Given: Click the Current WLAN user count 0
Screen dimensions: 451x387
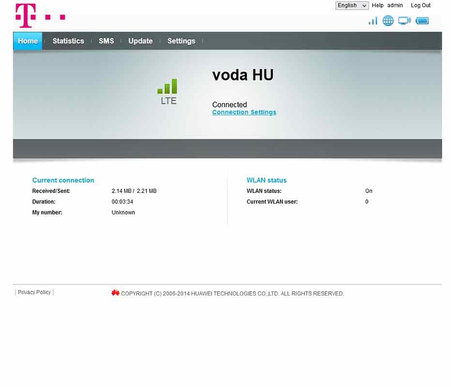Looking at the screenshot, I should click(x=367, y=202).
